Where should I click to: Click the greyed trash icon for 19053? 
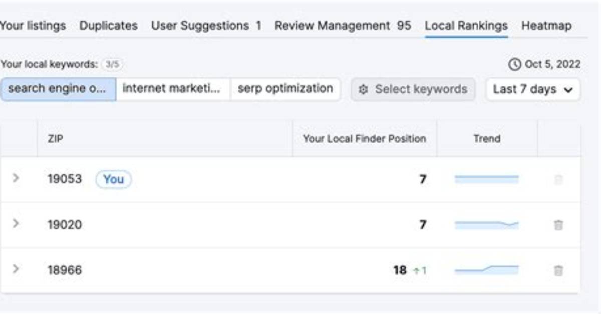pyautogui.click(x=558, y=179)
